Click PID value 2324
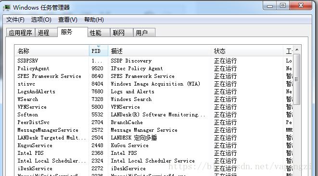This screenshot has height=176, width=318. [x=97, y=161]
